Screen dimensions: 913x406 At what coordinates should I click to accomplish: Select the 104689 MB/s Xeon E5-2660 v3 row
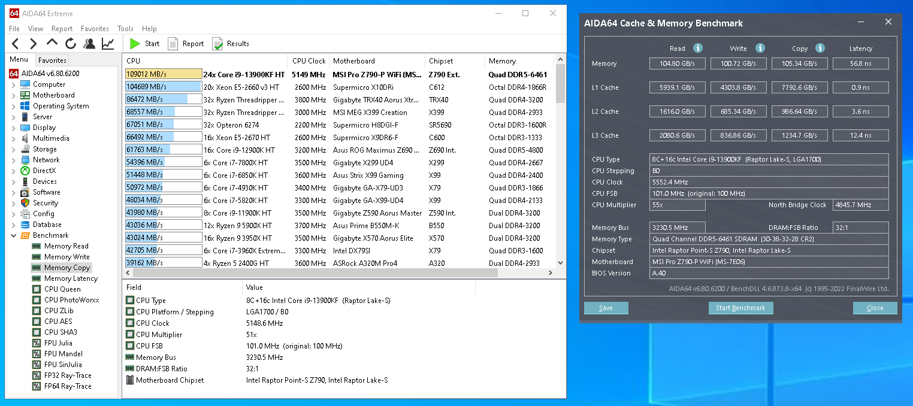(x=339, y=87)
